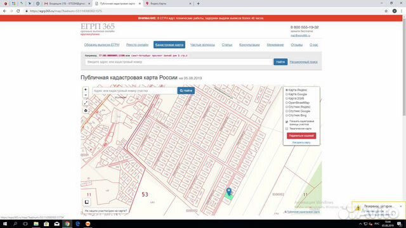Open Реестр онлайн menu item
The height and width of the screenshot is (228, 406).
click(x=137, y=45)
